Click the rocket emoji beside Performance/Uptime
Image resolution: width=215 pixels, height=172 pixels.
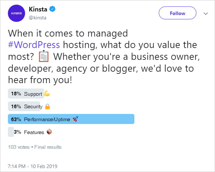[x=76, y=119]
